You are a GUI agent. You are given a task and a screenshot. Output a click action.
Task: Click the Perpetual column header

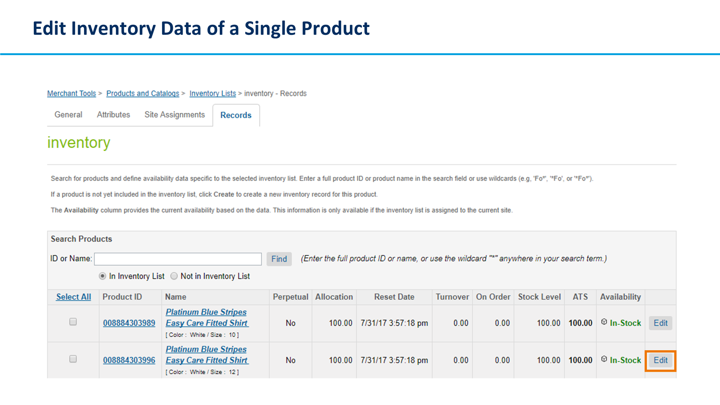[x=291, y=297]
